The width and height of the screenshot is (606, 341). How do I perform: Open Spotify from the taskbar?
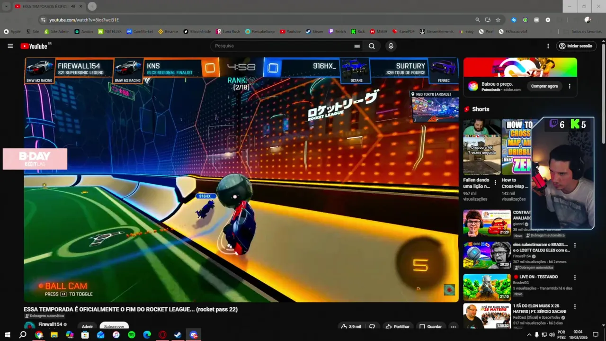[x=132, y=335]
